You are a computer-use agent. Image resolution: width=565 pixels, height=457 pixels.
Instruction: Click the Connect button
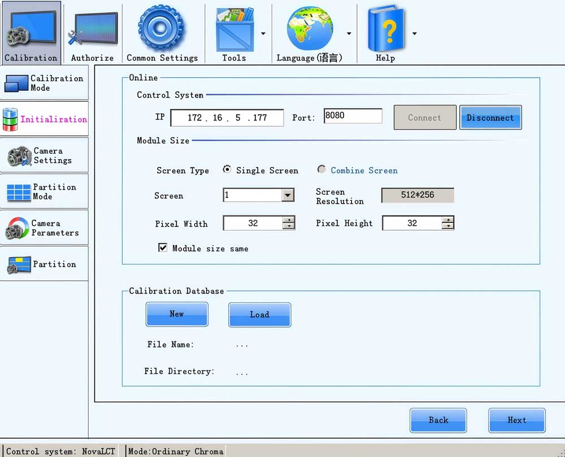[x=425, y=117]
